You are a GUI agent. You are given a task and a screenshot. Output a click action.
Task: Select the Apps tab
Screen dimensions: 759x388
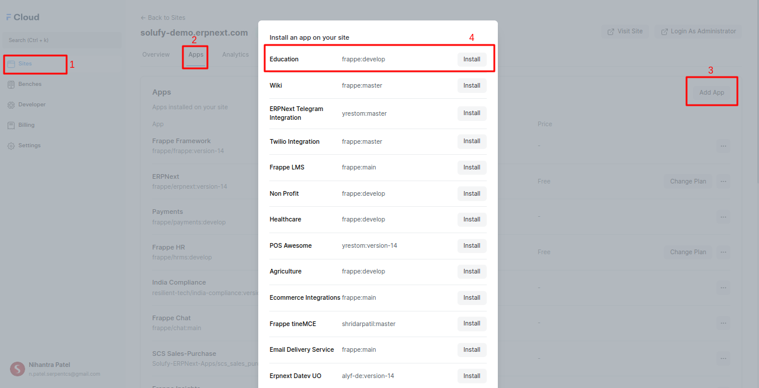[196, 55]
